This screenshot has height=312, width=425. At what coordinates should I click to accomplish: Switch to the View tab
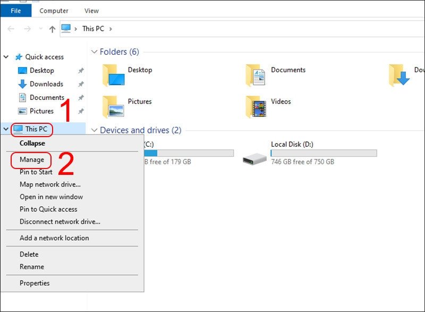[x=91, y=10]
